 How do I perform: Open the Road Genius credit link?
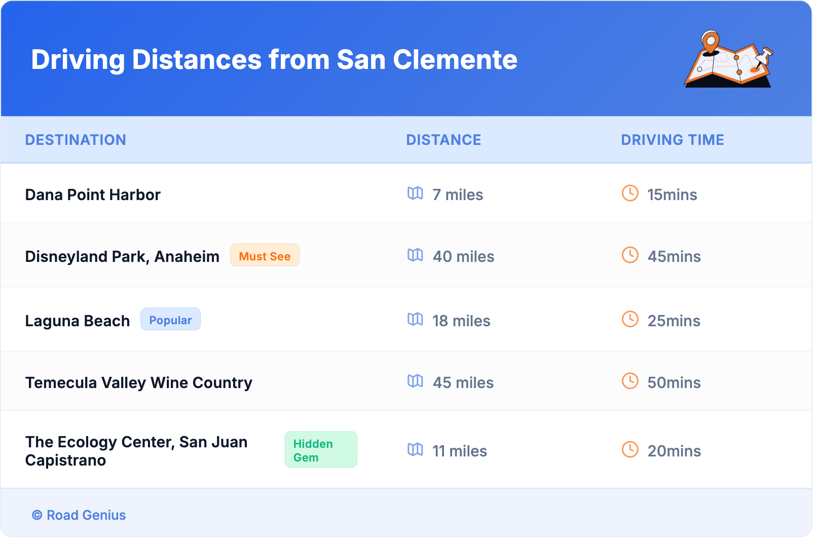(79, 515)
